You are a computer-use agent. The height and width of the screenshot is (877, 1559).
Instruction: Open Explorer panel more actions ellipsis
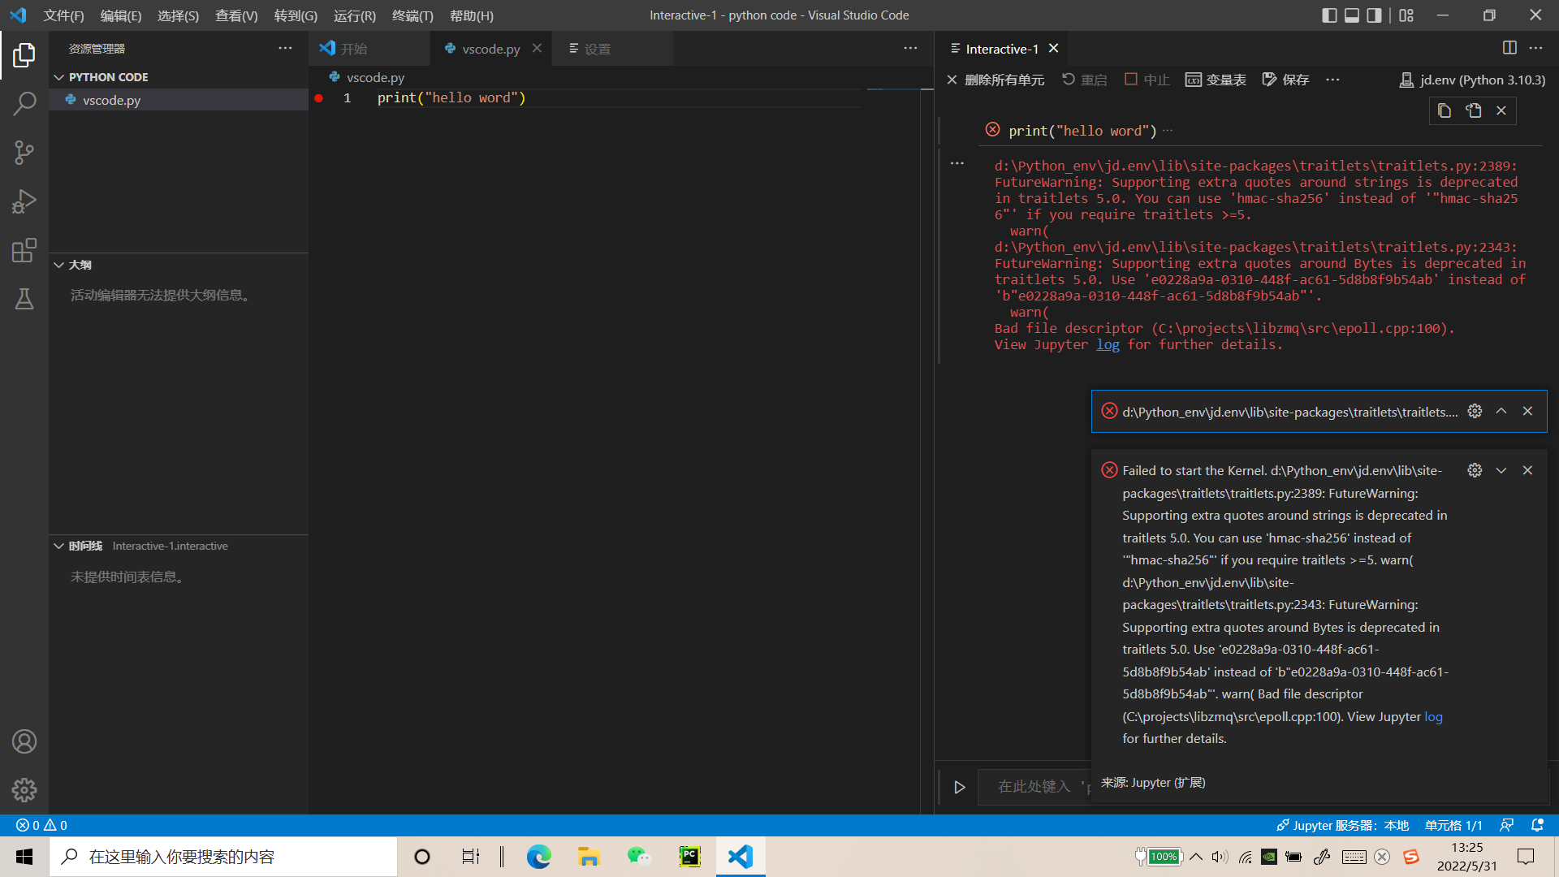(285, 48)
